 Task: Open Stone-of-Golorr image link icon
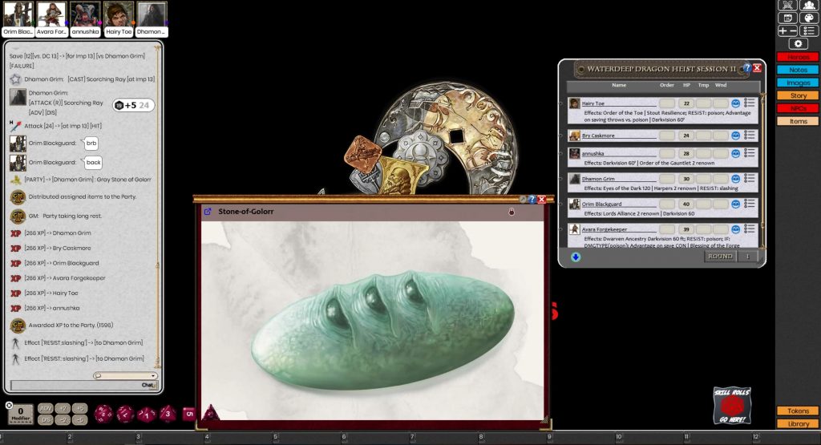208,212
